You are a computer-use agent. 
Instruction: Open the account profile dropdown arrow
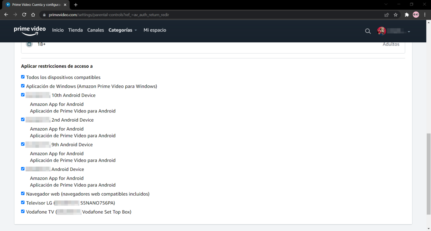pyautogui.click(x=409, y=32)
